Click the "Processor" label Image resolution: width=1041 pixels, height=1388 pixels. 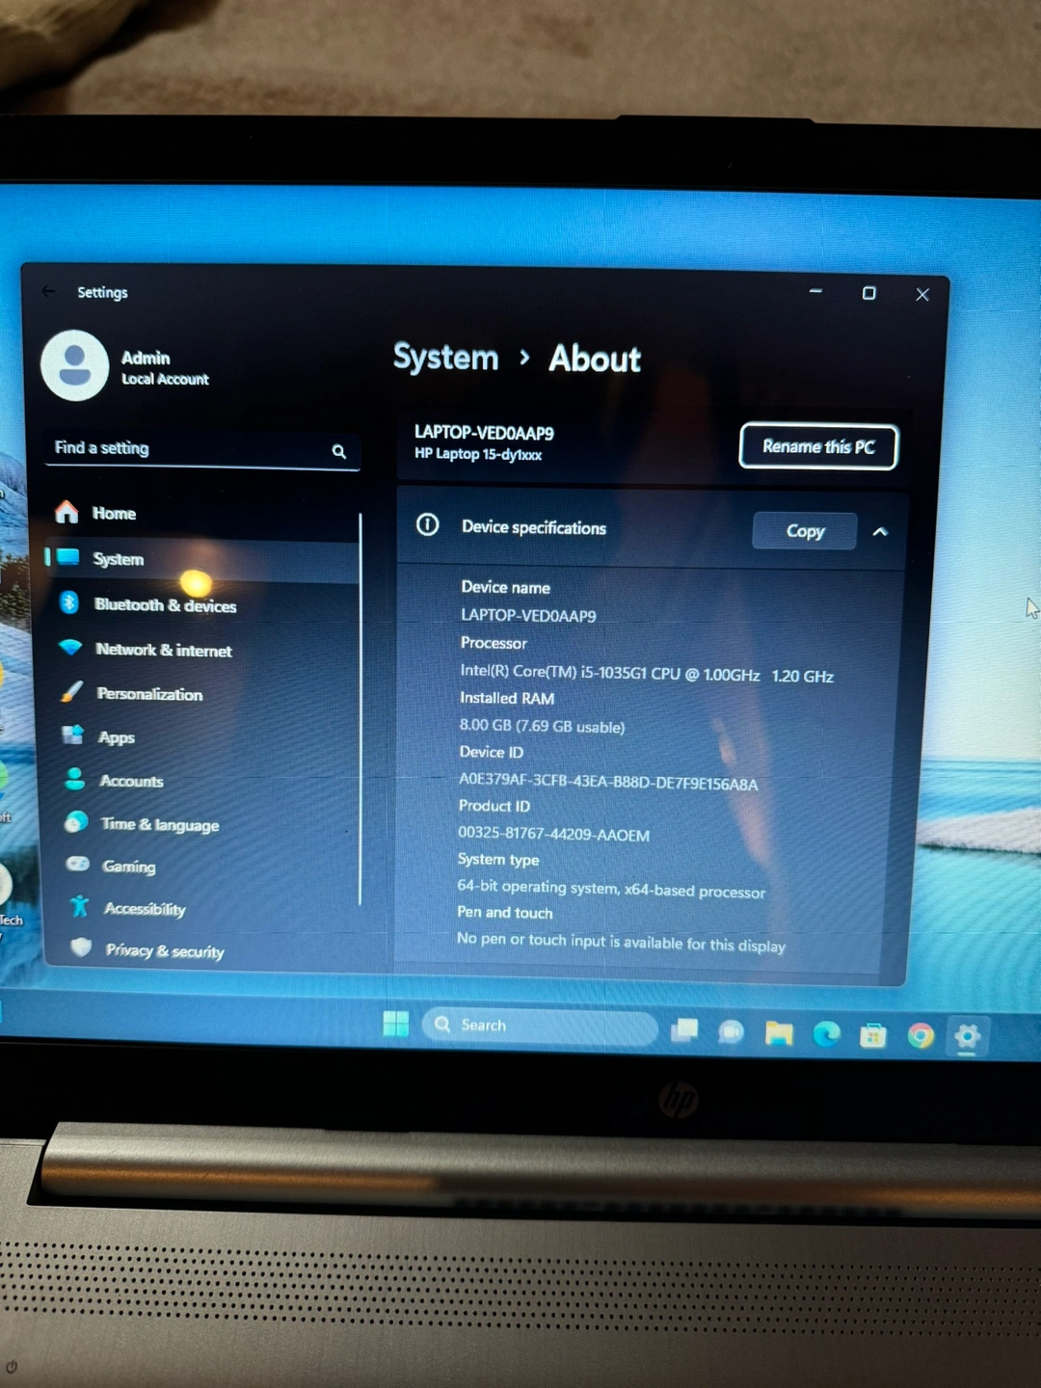point(494,643)
